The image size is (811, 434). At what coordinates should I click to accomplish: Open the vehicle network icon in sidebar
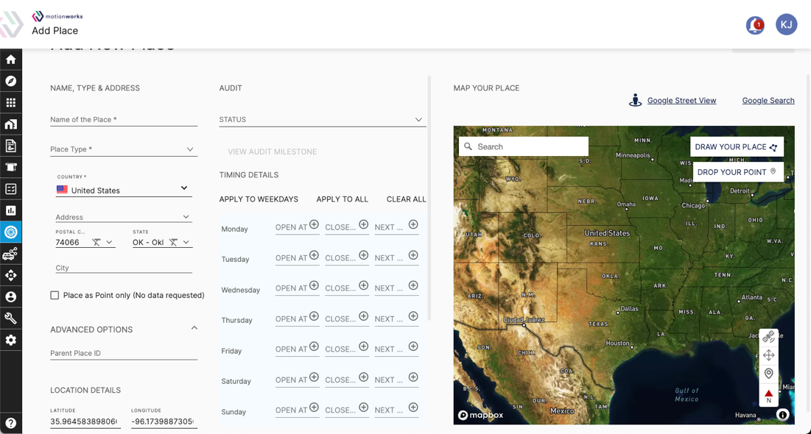click(x=11, y=254)
